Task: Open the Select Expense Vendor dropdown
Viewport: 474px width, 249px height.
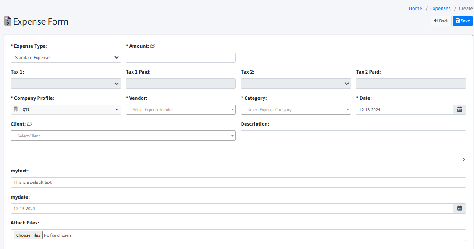Action: click(x=181, y=110)
